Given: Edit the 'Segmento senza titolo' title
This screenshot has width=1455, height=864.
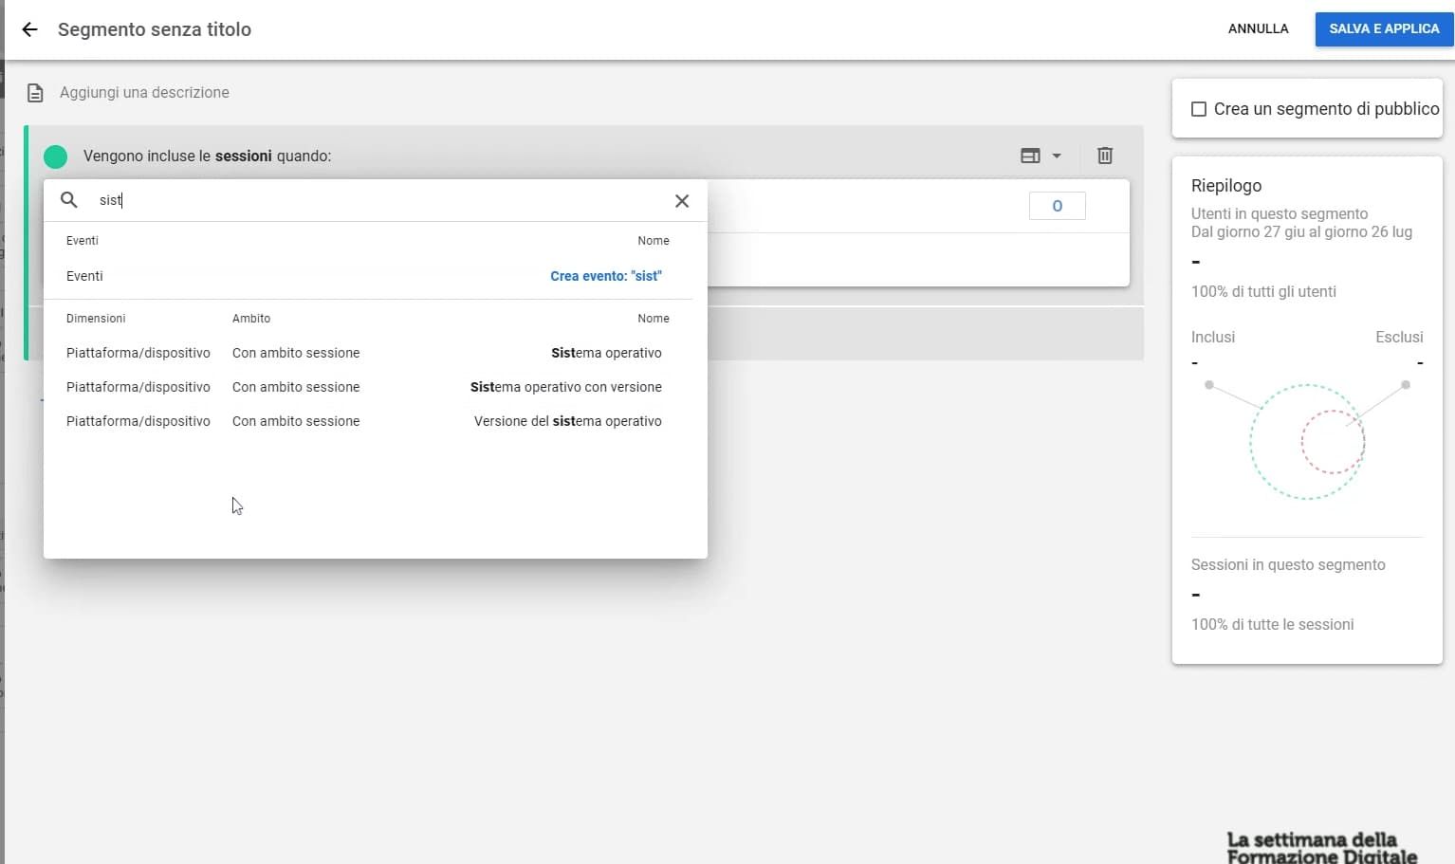Looking at the screenshot, I should tap(155, 29).
